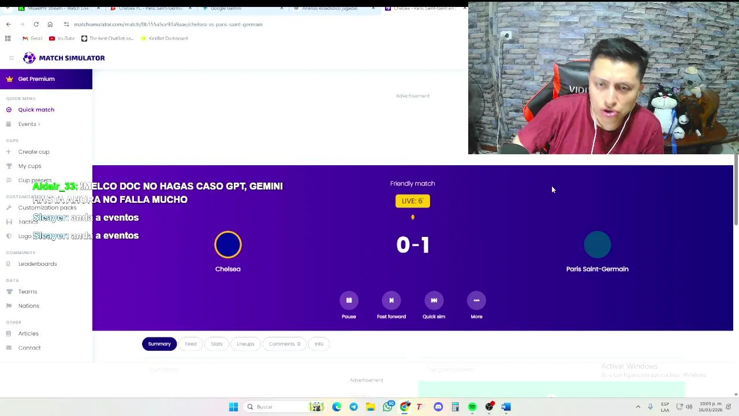Open the ESP LAA language selector
The height and width of the screenshot is (416, 739).
click(665, 407)
